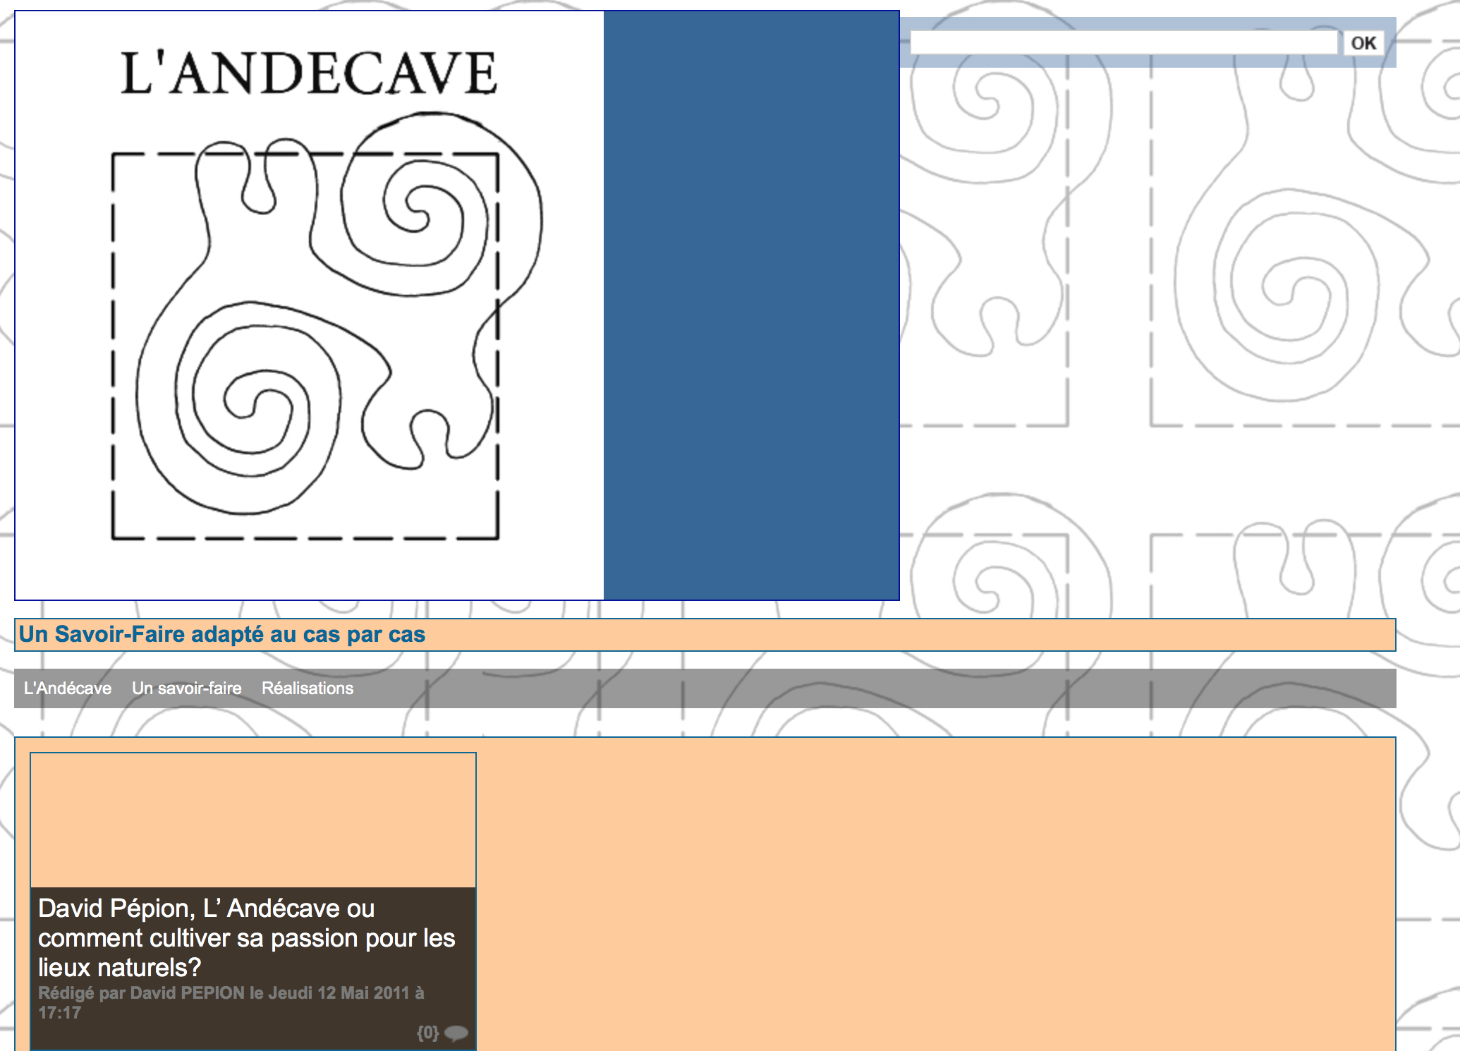Click the blank article thumbnail above the title
Image resolution: width=1460 pixels, height=1051 pixels.
pyautogui.click(x=253, y=820)
